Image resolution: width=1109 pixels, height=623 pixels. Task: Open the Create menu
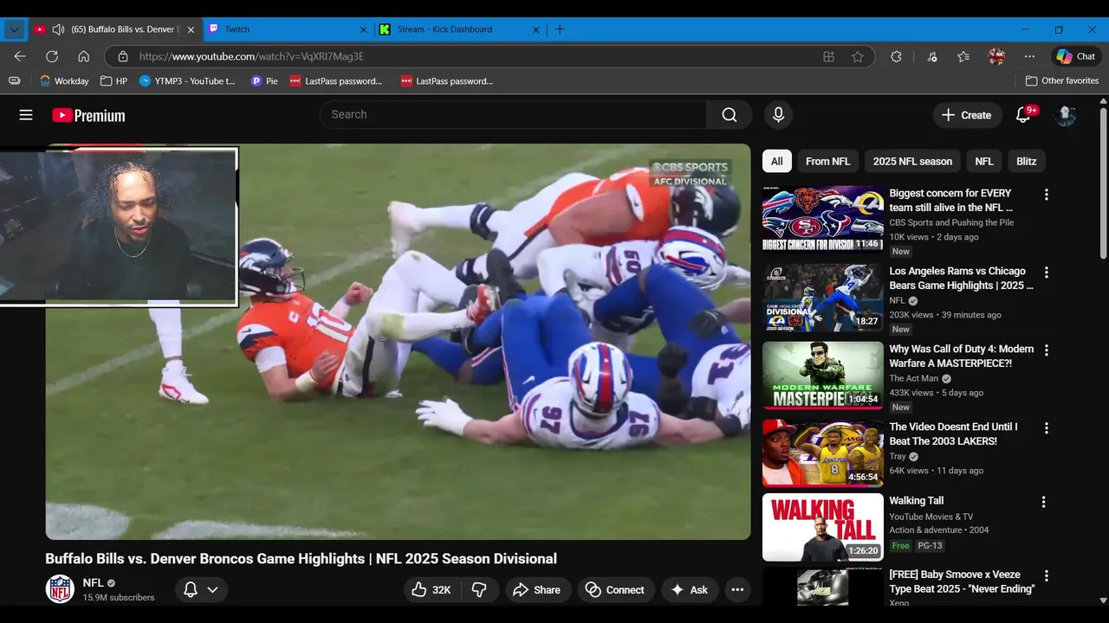pos(967,115)
